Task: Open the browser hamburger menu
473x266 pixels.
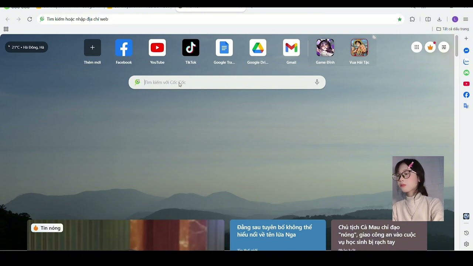Action: [466, 19]
